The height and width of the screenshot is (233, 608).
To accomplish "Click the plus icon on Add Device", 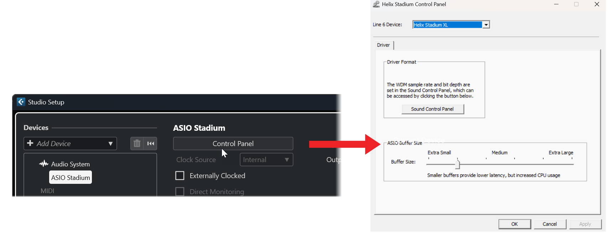I will tap(30, 143).
